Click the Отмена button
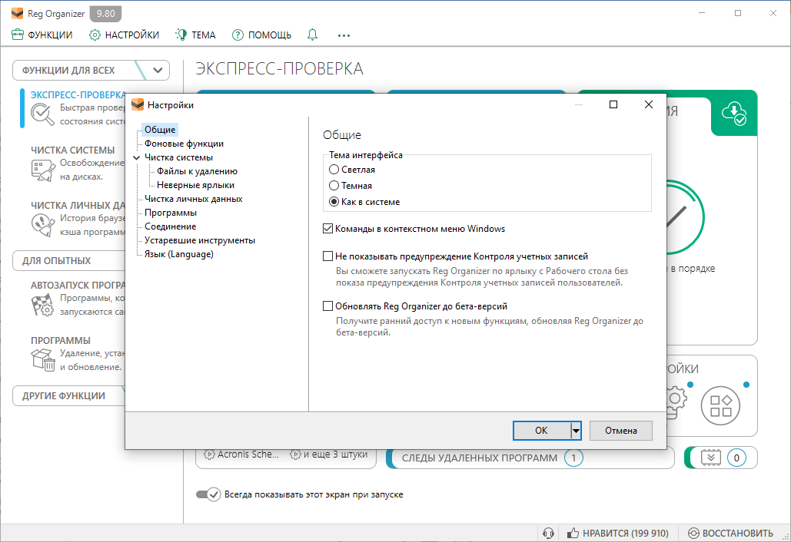The image size is (791, 542). tap(620, 431)
